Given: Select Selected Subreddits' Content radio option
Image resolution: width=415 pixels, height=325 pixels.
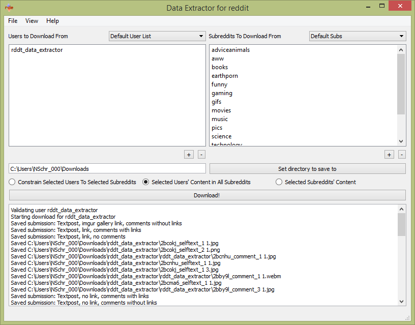Looking at the screenshot, I should pos(316,182).
